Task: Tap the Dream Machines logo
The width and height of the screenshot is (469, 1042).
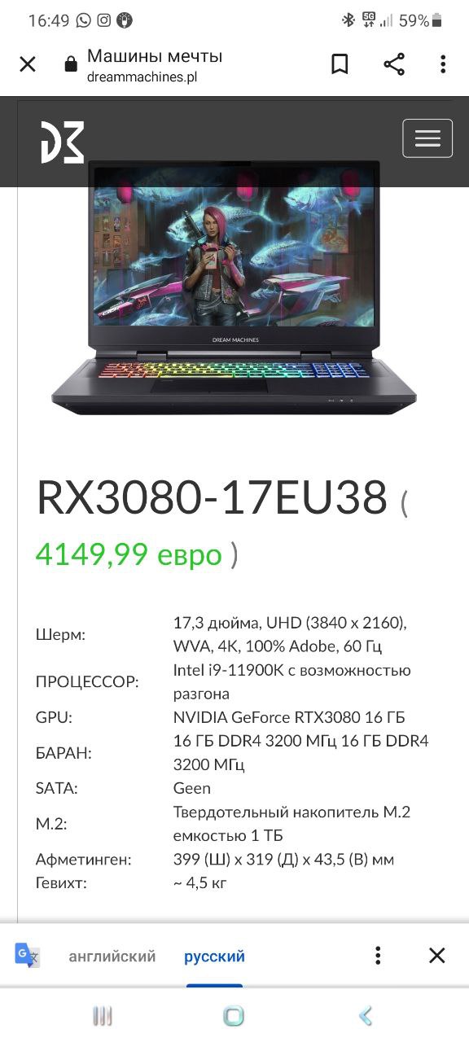Action: pyautogui.click(x=63, y=142)
